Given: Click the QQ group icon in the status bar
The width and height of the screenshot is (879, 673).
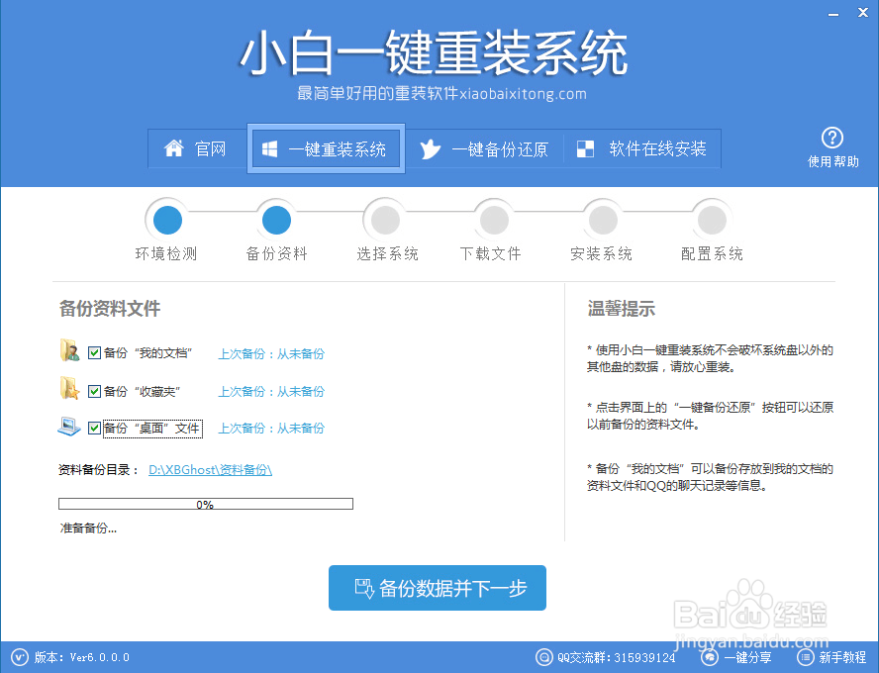Looking at the screenshot, I should (544, 657).
